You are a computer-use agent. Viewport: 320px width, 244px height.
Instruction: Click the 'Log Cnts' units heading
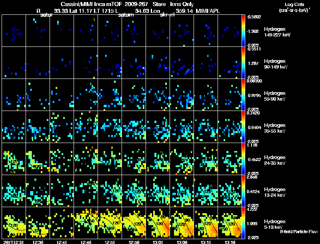coord(294,4)
